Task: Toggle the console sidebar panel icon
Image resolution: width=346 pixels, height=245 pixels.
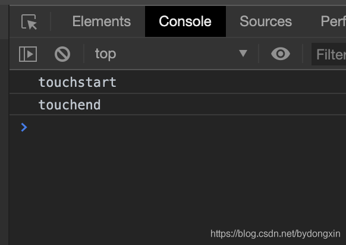Action: (28, 54)
